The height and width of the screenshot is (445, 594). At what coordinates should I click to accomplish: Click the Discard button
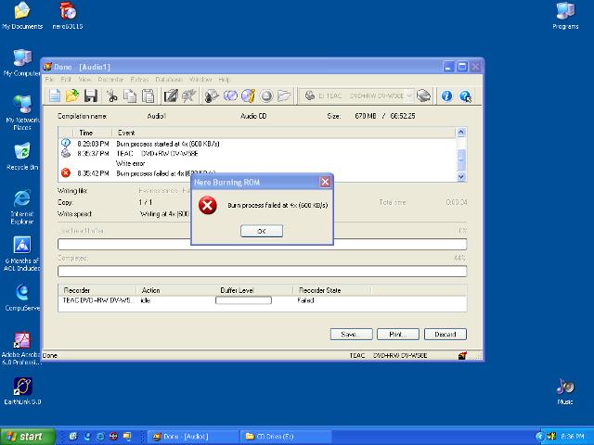[x=445, y=334]
